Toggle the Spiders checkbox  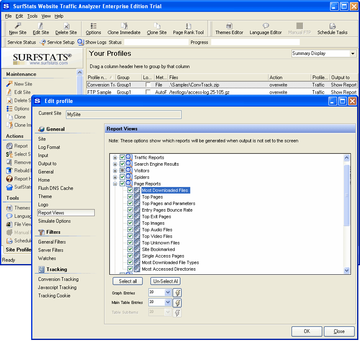[x=122, y=177]
